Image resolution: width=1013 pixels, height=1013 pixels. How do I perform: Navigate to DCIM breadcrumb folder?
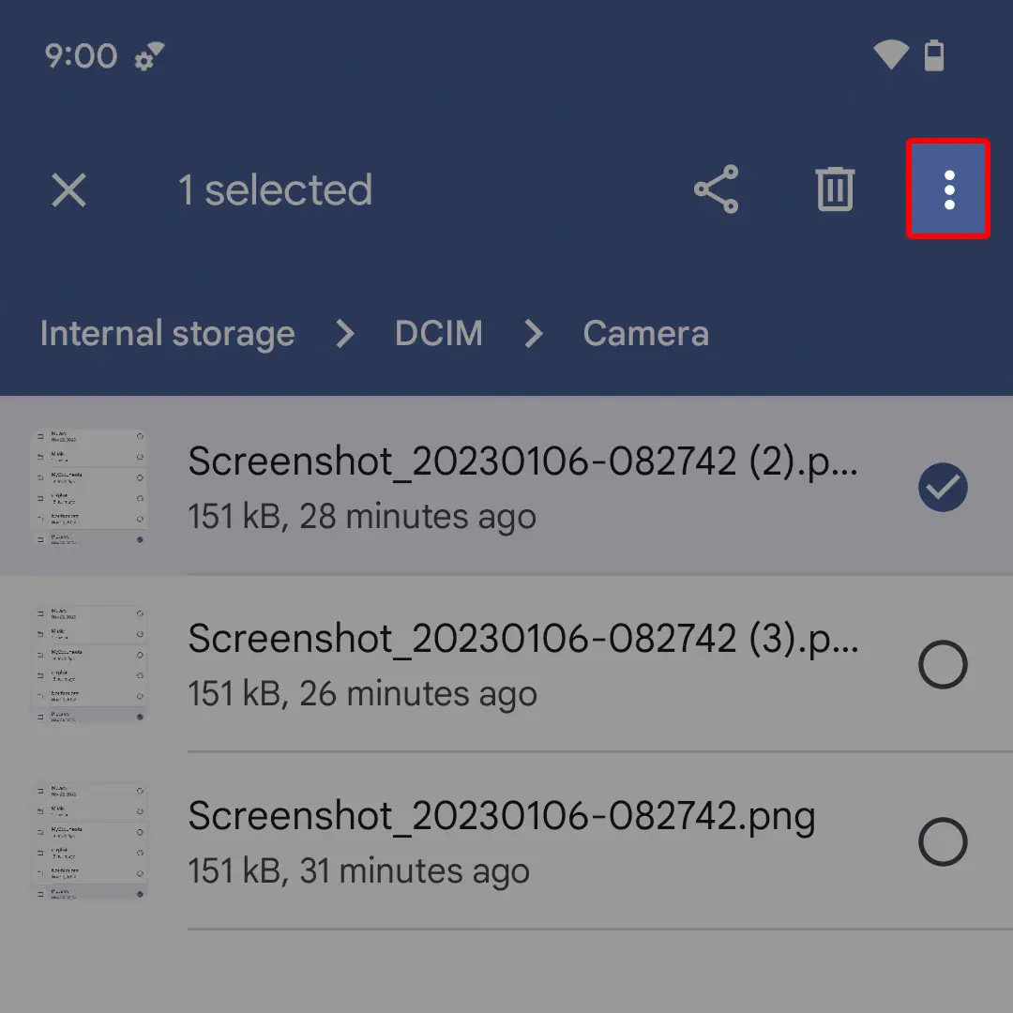pos(438,334)
